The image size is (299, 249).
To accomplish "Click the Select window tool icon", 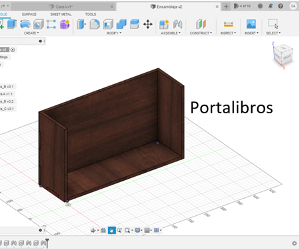I will 273,24.
